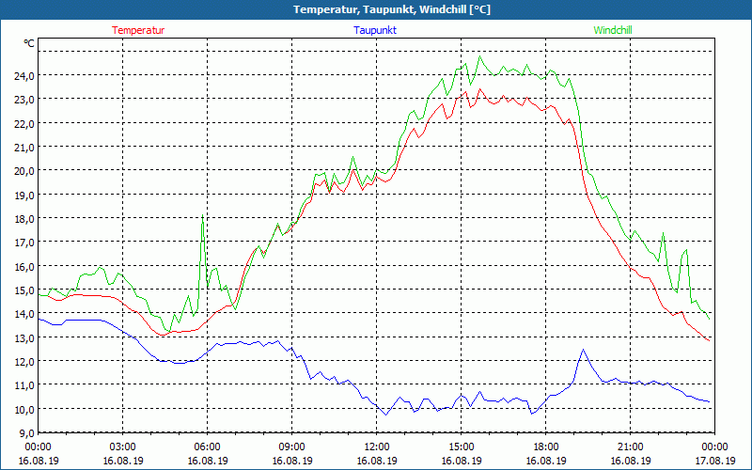Click the '16,0' y-axis value

point(24,266)
